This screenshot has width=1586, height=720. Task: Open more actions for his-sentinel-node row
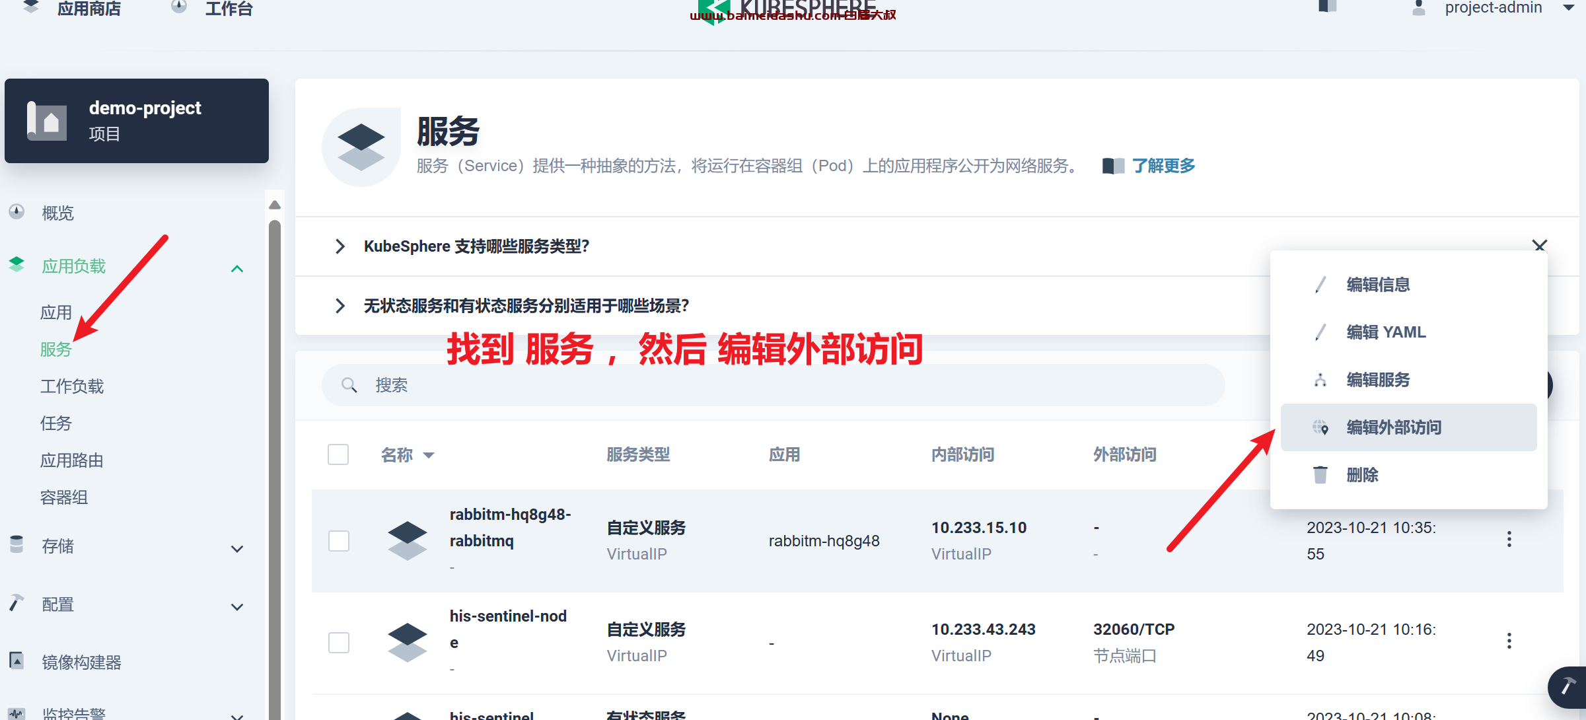click(x=1509, y=641)
